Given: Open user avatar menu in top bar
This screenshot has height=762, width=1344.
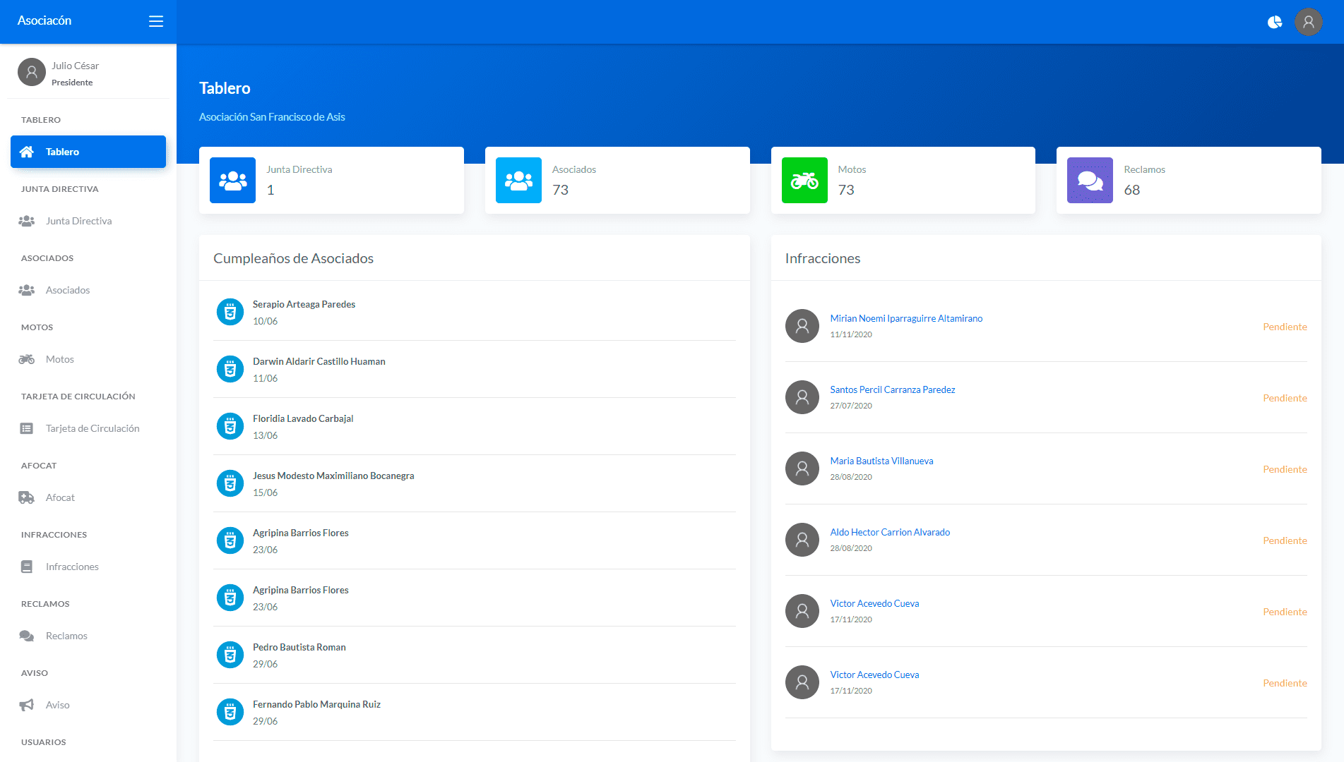Looking at the screenshot, I should coord(1308,22).
